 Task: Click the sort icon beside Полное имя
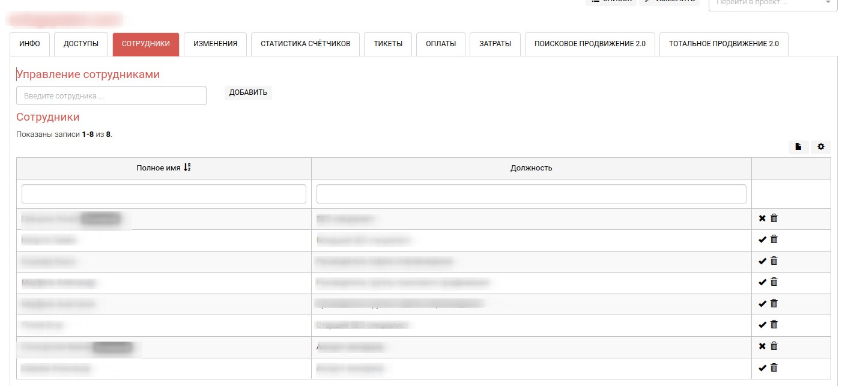point(187,168)
